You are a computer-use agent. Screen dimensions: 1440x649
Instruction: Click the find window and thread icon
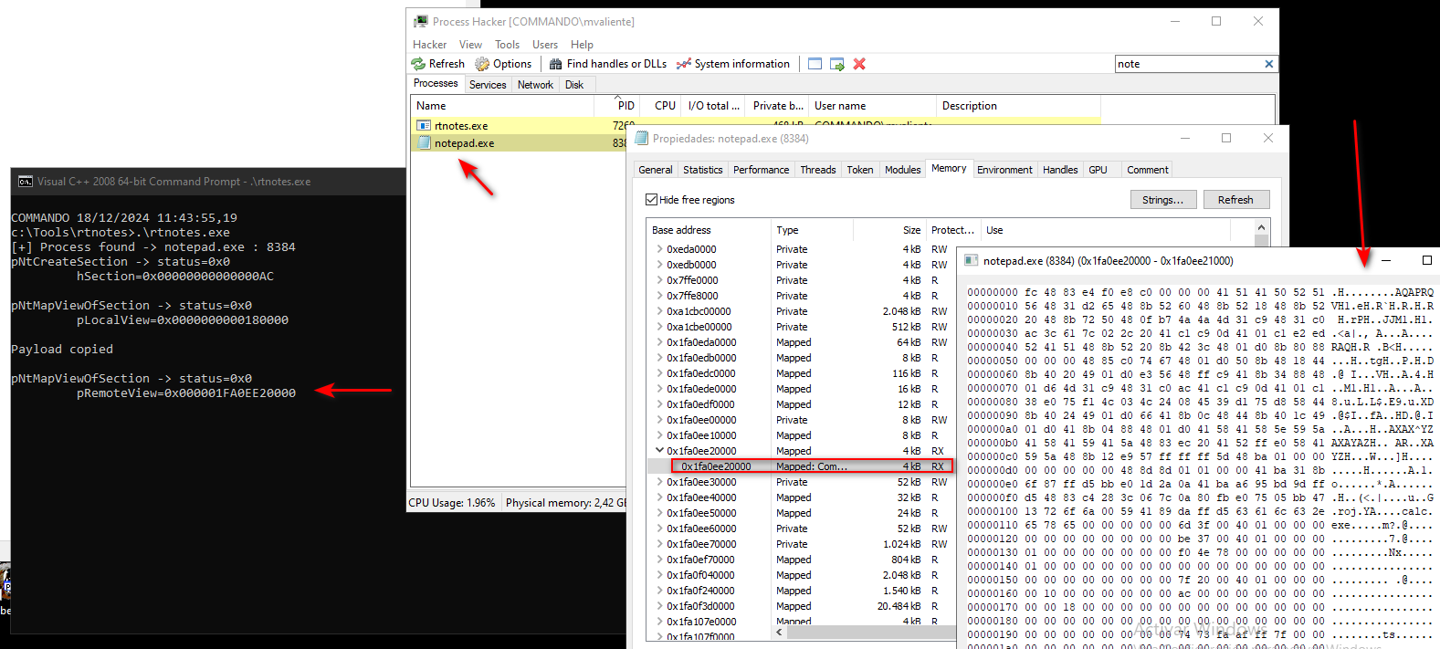[836, 64]
